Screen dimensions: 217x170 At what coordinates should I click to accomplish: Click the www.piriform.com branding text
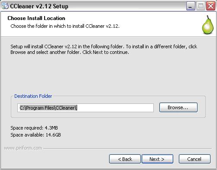coord(23,148)
